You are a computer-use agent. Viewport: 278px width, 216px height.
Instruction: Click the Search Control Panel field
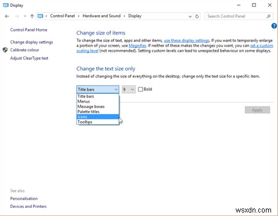pyautogui.click(x=239, y=16)
